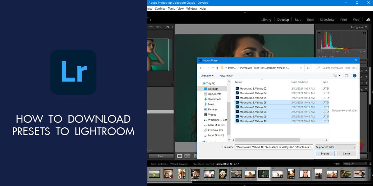Open the Settings menu
373x186 pixels.
[x=160, y=9]
